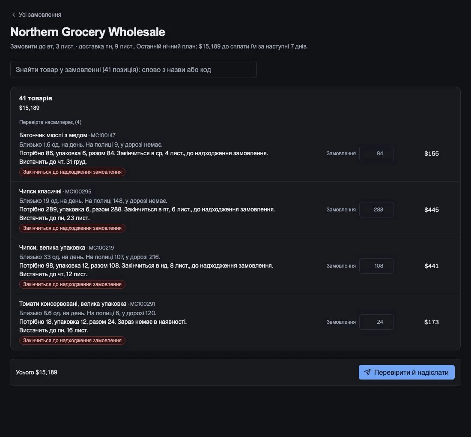This screenshot has height=437, width=471.
Task: Click warning badge under Чипси класичні
Action: pyautogui.click(x=72, y=228)
